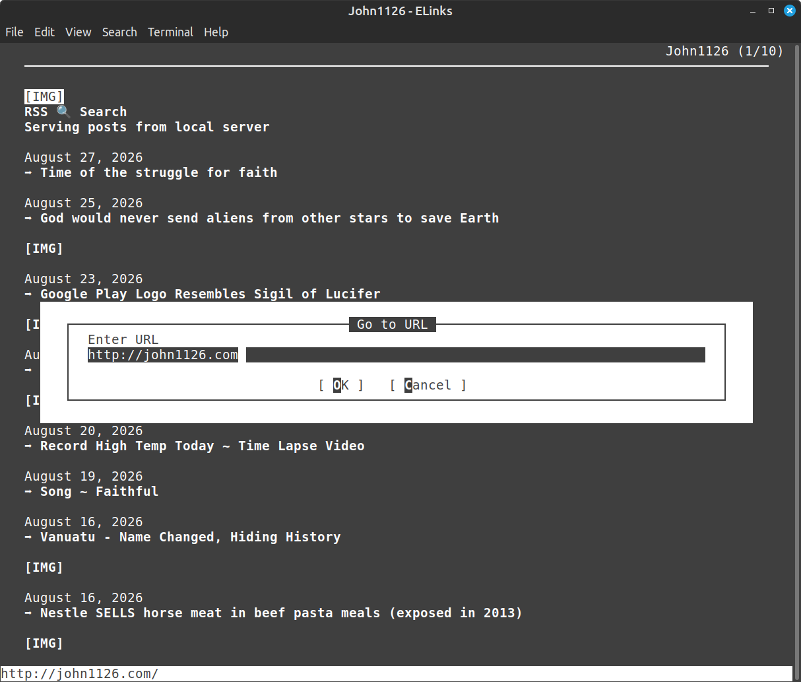Click OK in Go to URL dialog
Screen dimensions: 801x682
coord(341,385)
